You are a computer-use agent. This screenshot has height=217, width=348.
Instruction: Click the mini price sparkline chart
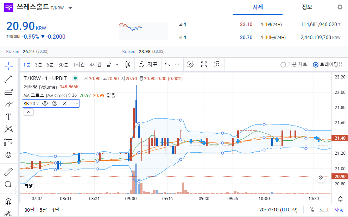tap(143, 31)
